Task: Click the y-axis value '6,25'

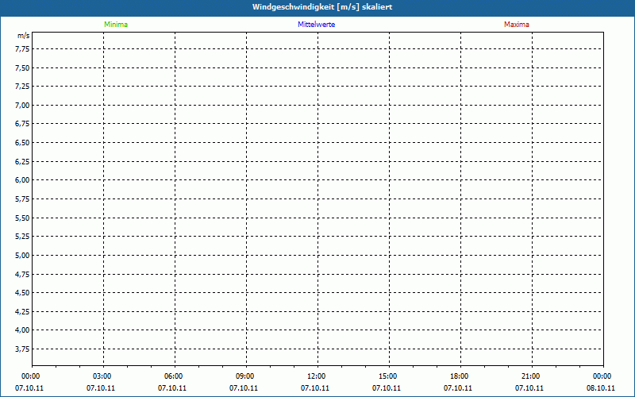Action: (22, 162)
